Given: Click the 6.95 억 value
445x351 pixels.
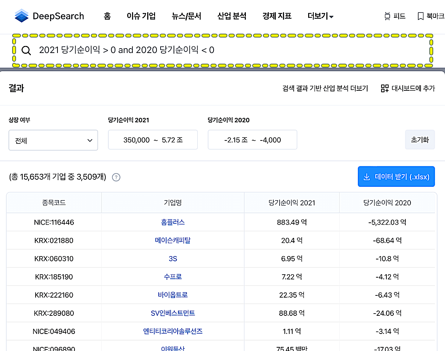Looking at the screenshot, I should pos(292,259).
